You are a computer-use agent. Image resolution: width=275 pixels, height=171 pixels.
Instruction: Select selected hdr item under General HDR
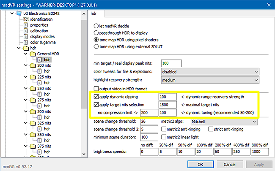pos(44,60)
